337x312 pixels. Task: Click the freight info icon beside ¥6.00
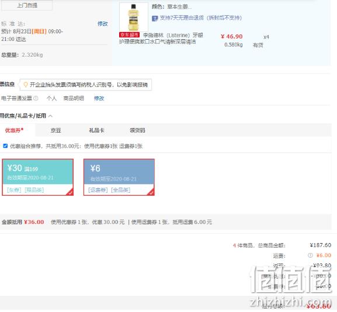tap(310, 255)
